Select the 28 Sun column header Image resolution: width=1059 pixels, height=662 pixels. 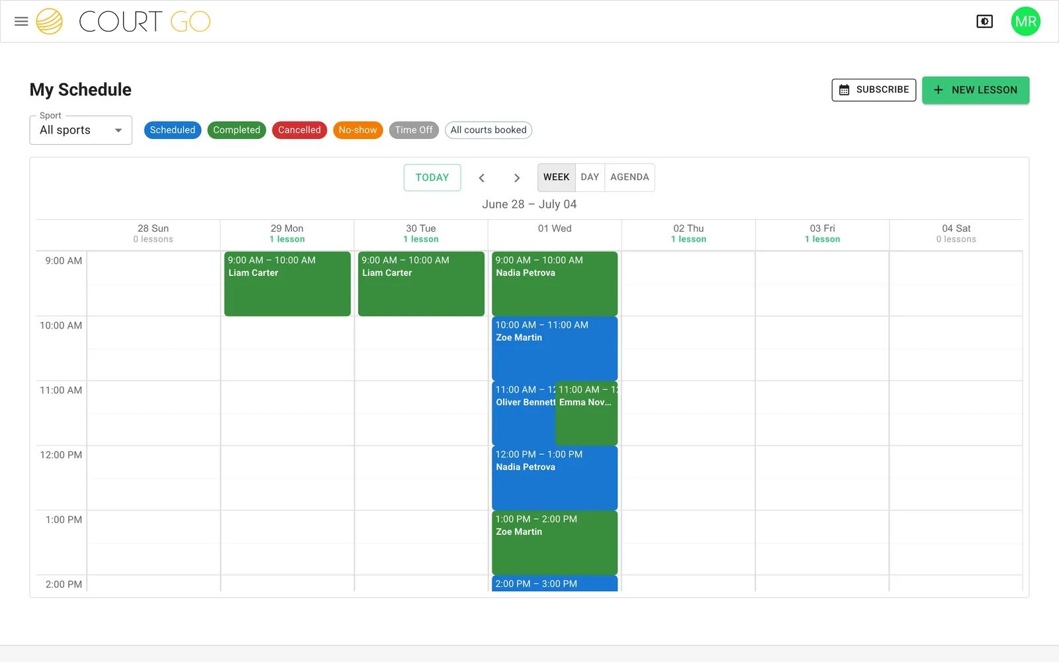pos(153,234)
